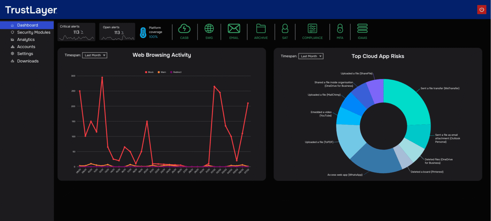
Task: Click "Uploaded a file (ToPDF)" label
Action: pos(319,142)
